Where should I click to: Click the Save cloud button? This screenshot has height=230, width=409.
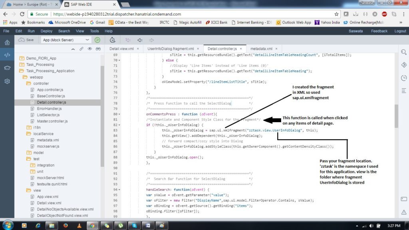[x=26, y=40]
